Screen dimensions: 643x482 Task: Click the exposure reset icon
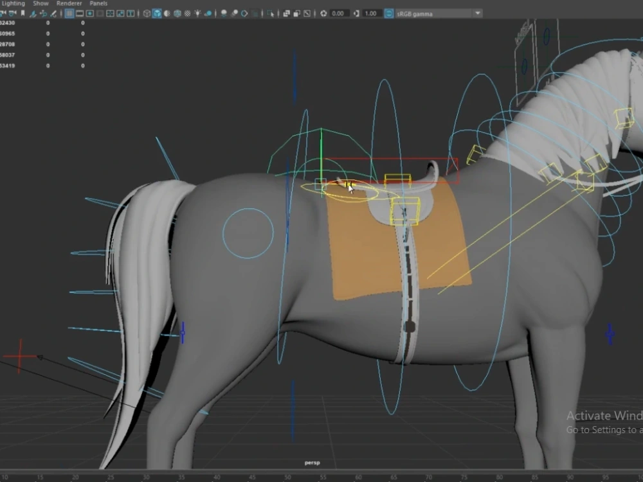[323, 13]
